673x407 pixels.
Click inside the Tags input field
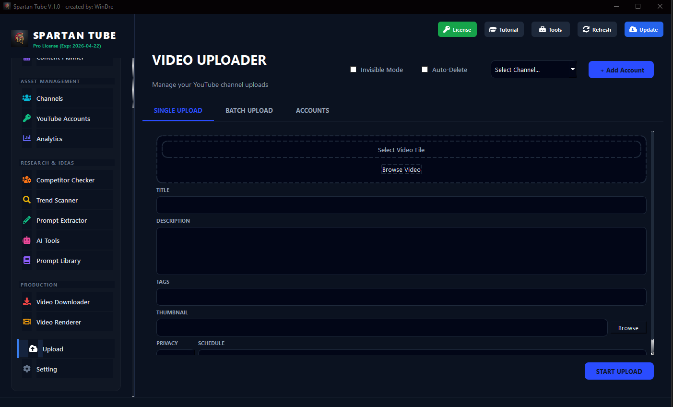coord(401,297)
